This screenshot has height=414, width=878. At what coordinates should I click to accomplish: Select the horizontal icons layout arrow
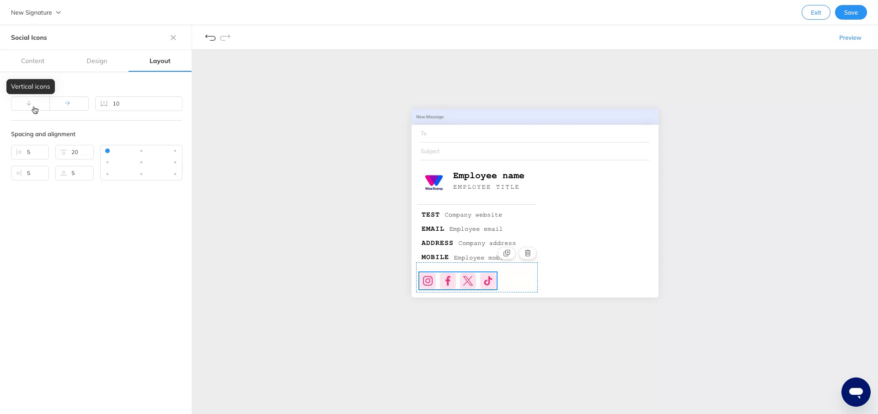(68, 103)
